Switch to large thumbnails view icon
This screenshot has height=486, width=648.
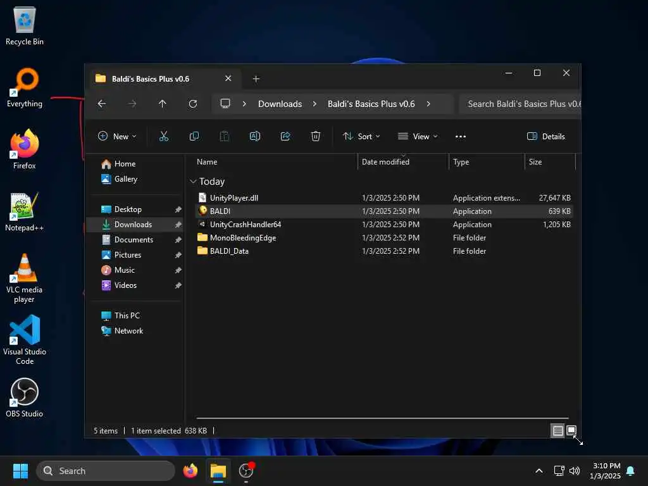coord(571,430)
